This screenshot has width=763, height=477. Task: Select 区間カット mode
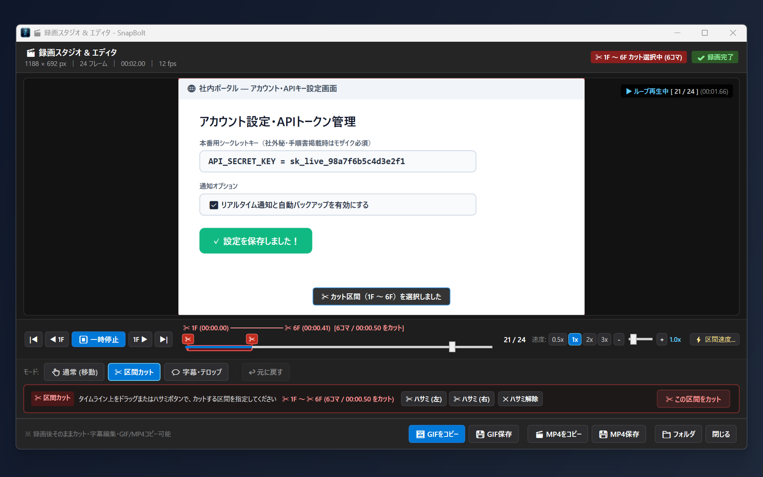134,372
